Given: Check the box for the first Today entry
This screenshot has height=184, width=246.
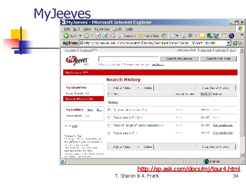Looking at the screenshot, I should [109, 110].
